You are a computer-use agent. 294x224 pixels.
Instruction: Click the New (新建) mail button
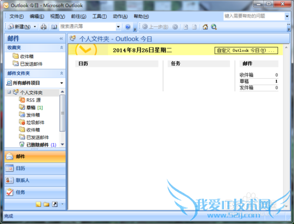[19, 27]
